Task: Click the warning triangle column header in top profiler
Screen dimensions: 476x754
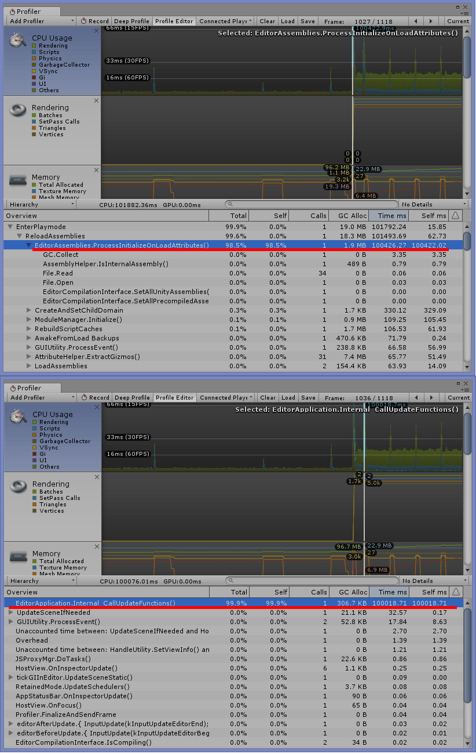Action: tap(455, 216)
